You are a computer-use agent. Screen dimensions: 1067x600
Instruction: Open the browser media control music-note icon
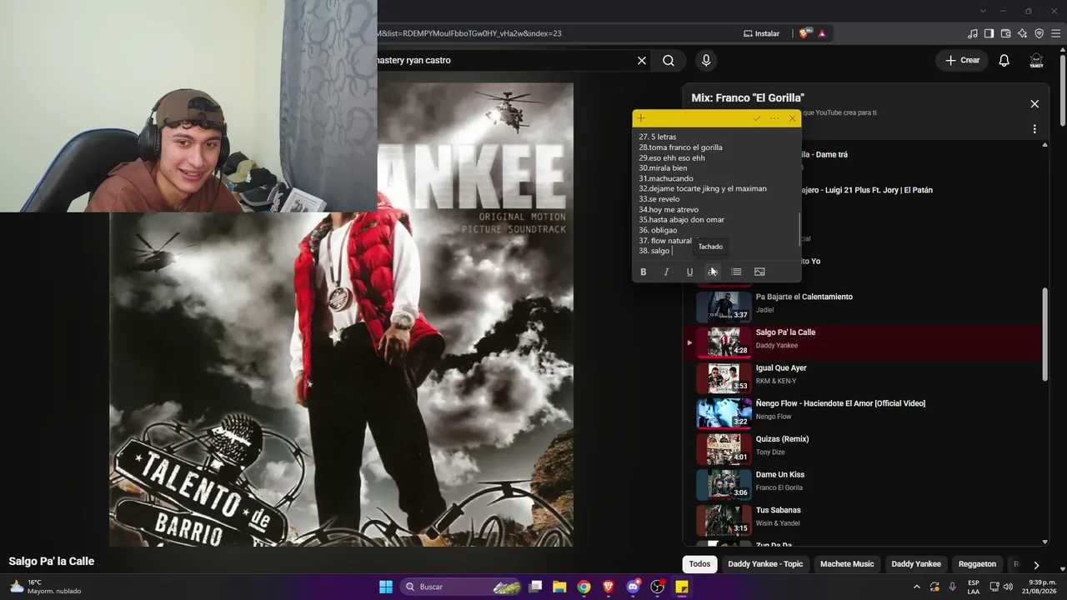coord(973,33)
